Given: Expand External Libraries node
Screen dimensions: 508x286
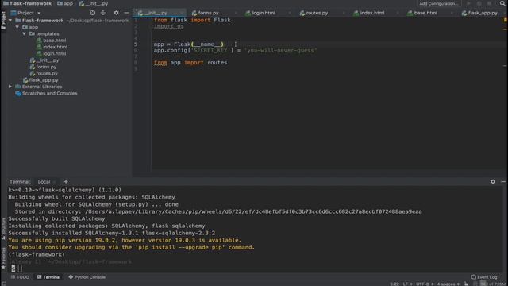Looking at the screenshot, I should point(10,87).
